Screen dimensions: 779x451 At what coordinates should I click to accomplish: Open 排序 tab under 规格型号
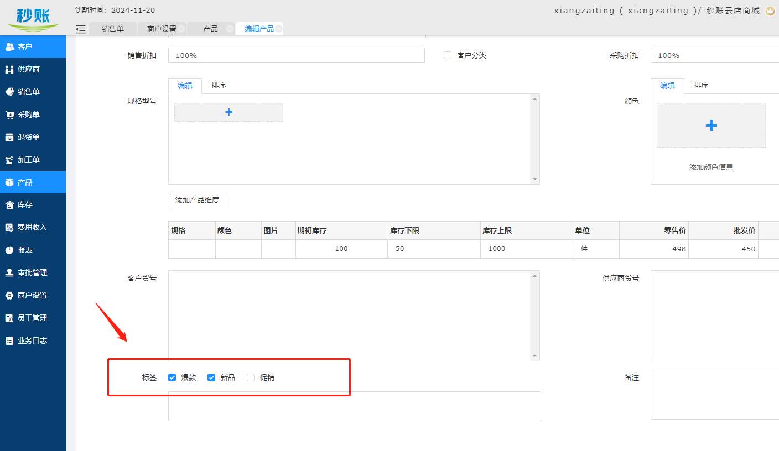tap(219, 86)
